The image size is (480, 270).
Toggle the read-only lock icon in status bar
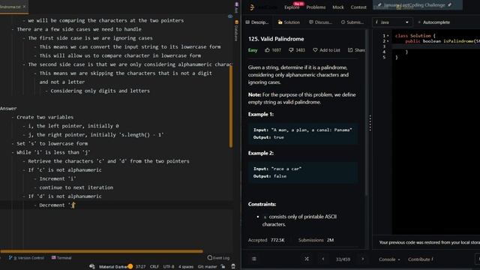(x=223, y=267)
